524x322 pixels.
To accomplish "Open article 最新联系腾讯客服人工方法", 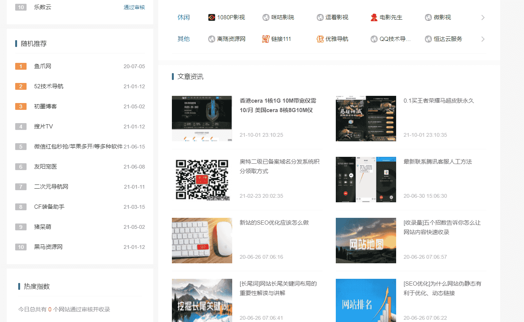I will point(438,162).
